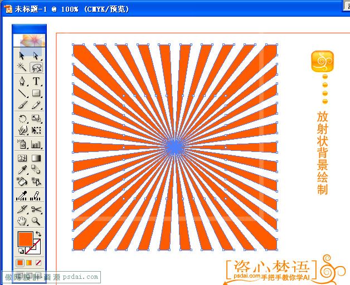Screen dimensions: 350x285
Task: Swap fill and stroke colors arrow
Action: [x=38, y=234]
